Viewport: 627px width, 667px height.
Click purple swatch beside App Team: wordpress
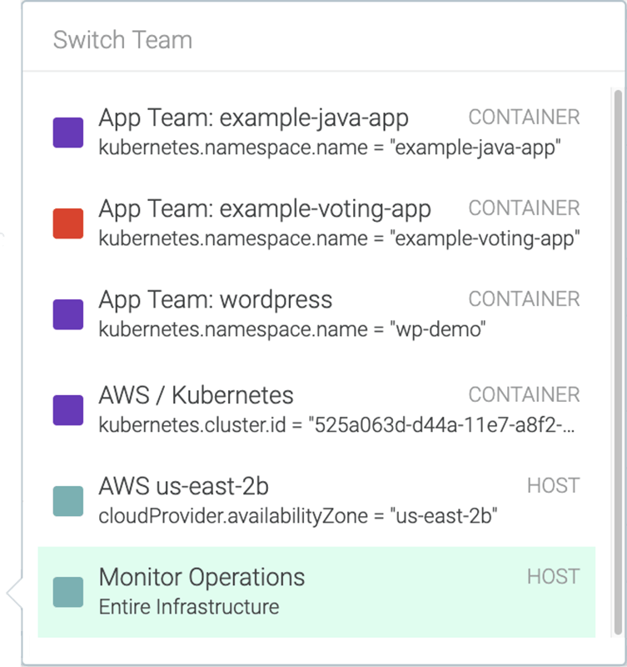[x=68, y=314]
